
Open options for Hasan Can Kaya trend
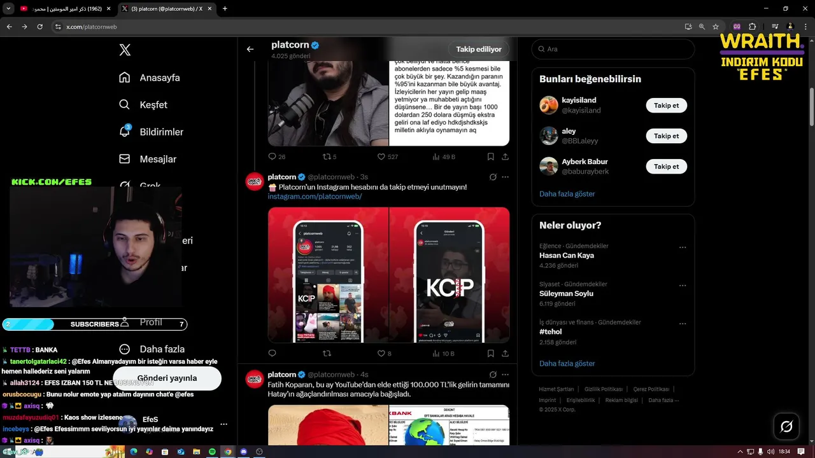pyautogui.click(x=683, y=247)
